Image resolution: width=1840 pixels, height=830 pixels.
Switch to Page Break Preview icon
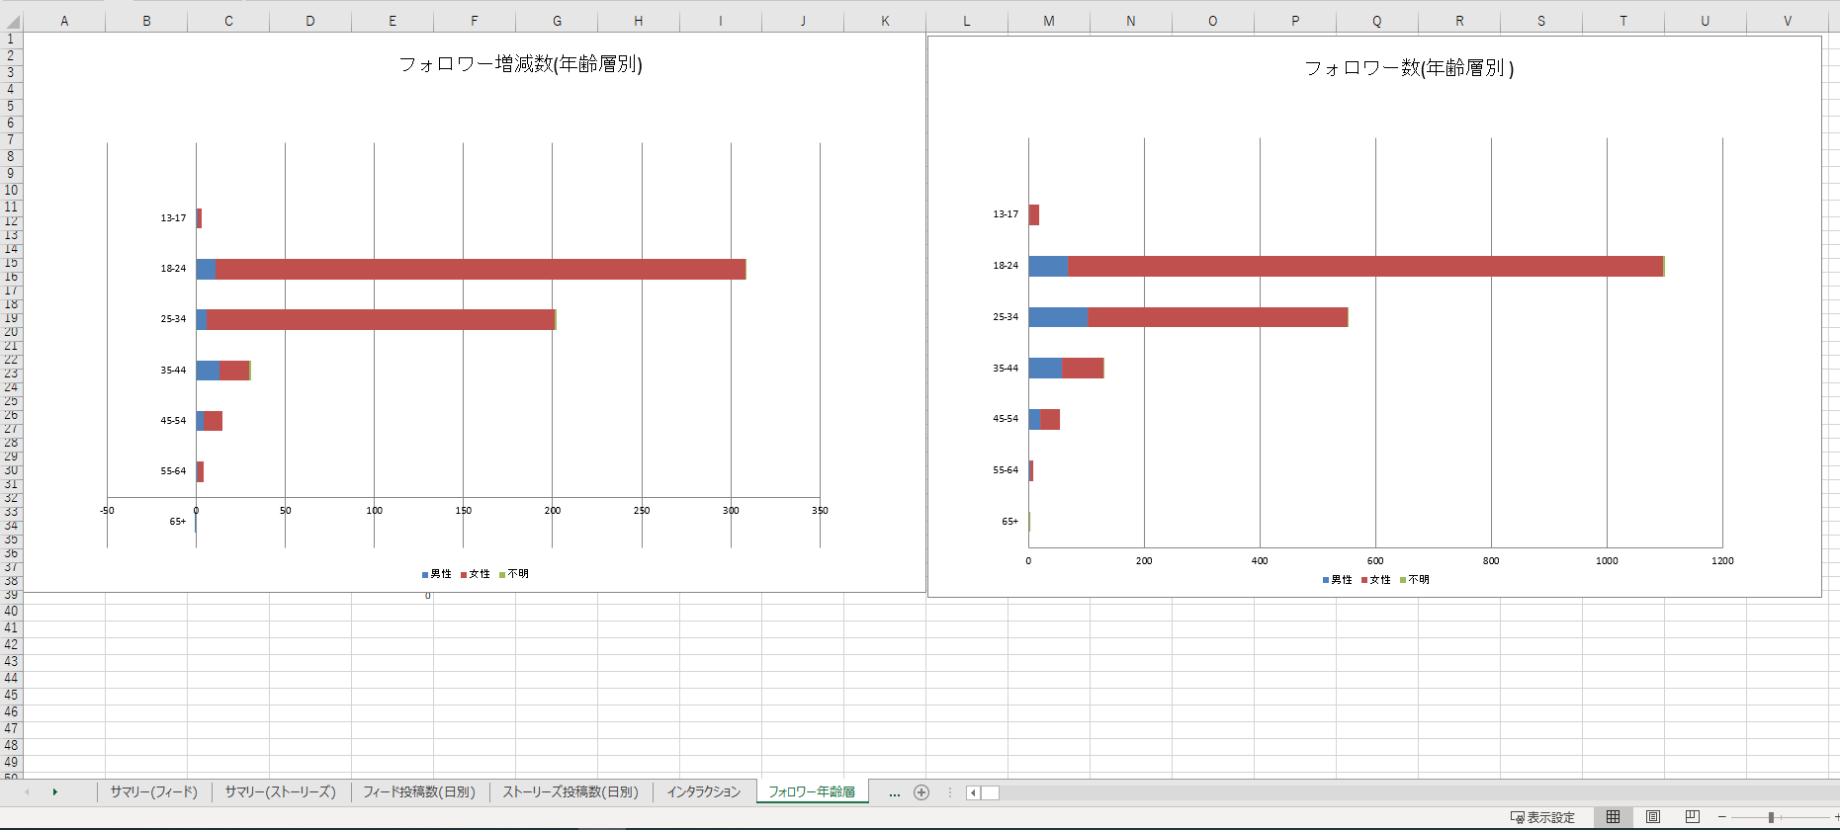[1692, 817]
